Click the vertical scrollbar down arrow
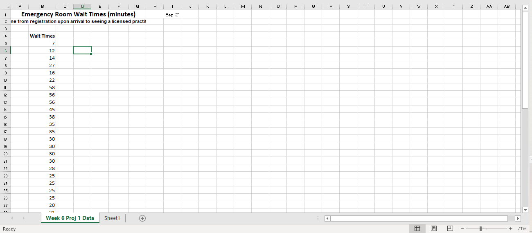The height and width of the screenshot is (233, 532). point(525,210)
